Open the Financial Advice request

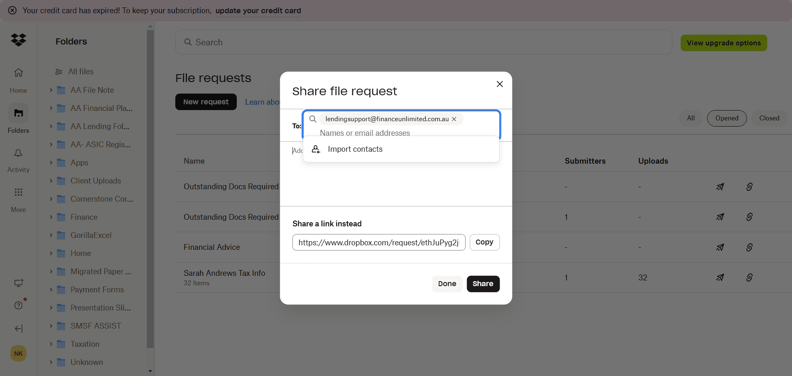click(212, 247)
